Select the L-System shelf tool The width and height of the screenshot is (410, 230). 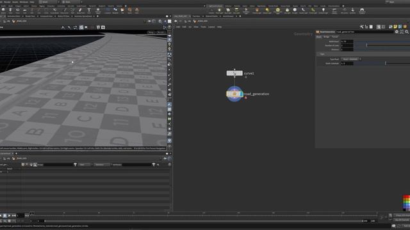[108, 10]
